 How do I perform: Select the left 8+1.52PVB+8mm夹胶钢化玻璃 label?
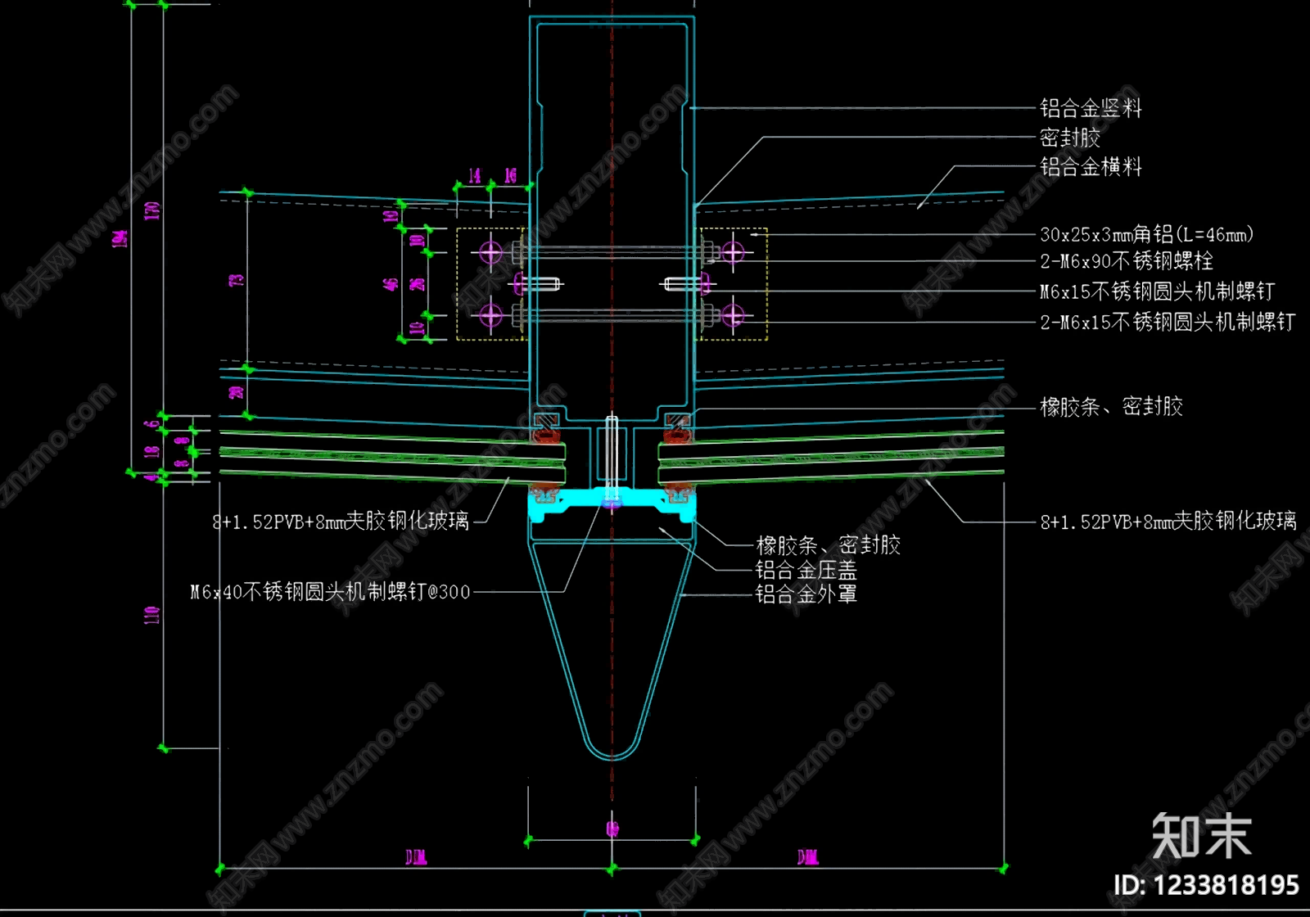[x=341, y=521]
